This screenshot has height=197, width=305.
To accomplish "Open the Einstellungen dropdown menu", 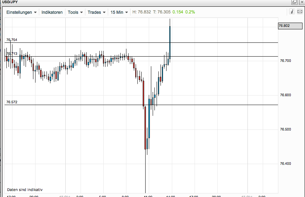I will pos(21,12).
